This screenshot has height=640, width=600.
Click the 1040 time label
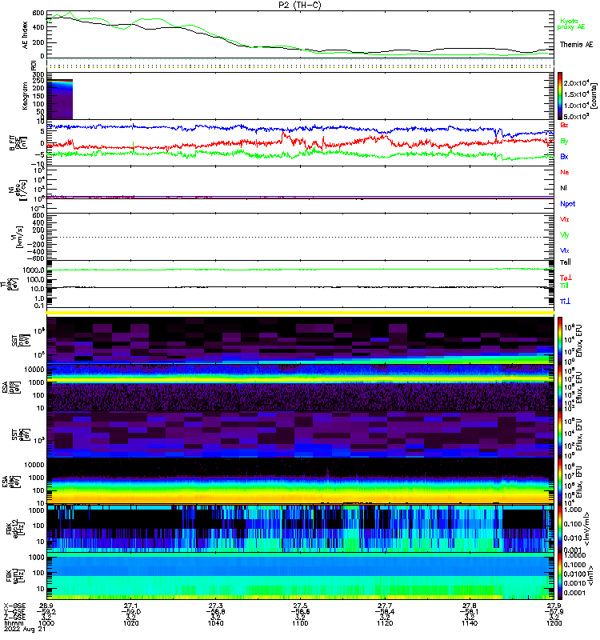pyautogui.click(x=215, y=623)
